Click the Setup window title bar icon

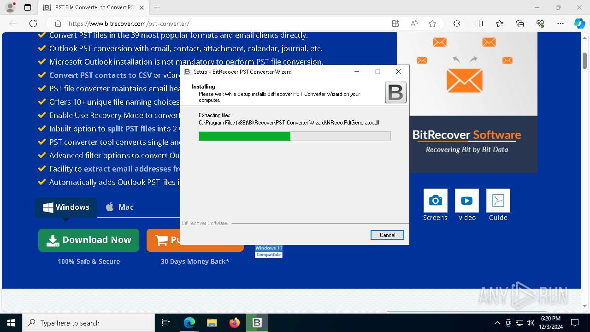(188, 71)
